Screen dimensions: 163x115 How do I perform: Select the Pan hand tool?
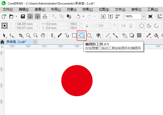[43, 35]
